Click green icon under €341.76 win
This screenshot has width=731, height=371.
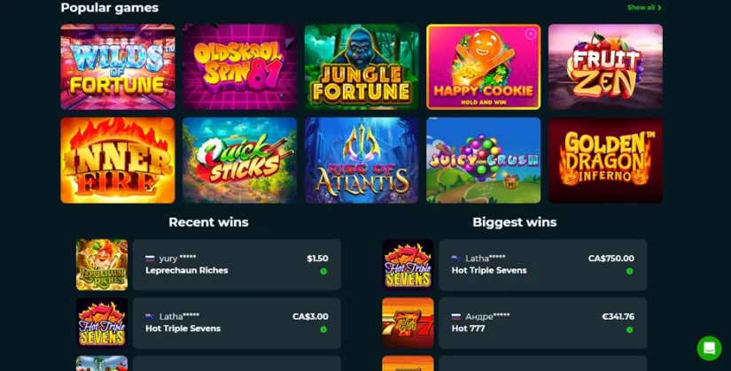[629, 329]
